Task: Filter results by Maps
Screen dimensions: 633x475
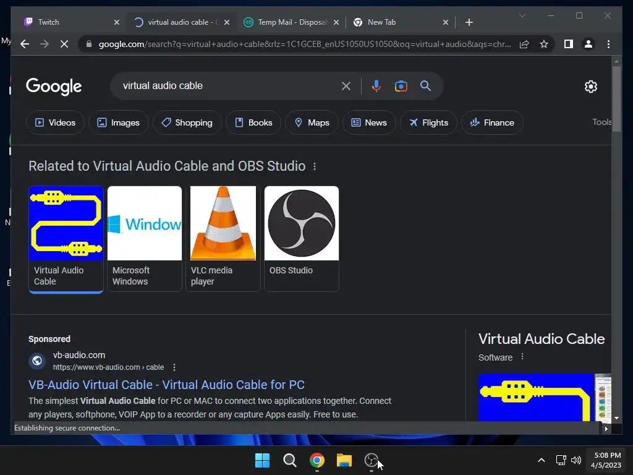Action: [x=312, y=122]
